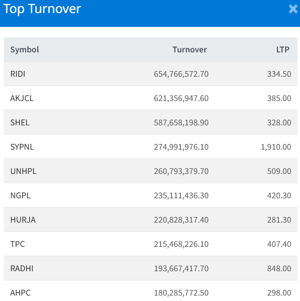Viewport: 300px width, 301px height.
Task: Click the Symbol column header
Action: [x=25, y=49]
